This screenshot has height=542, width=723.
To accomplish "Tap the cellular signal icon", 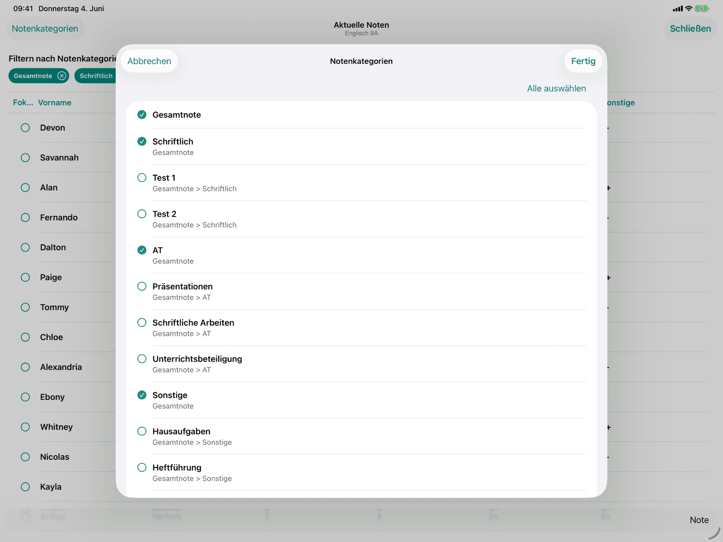I will (x=678, y=9).
